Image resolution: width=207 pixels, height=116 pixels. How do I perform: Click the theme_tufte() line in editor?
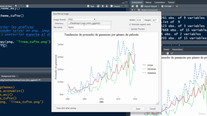coord(12,16)
